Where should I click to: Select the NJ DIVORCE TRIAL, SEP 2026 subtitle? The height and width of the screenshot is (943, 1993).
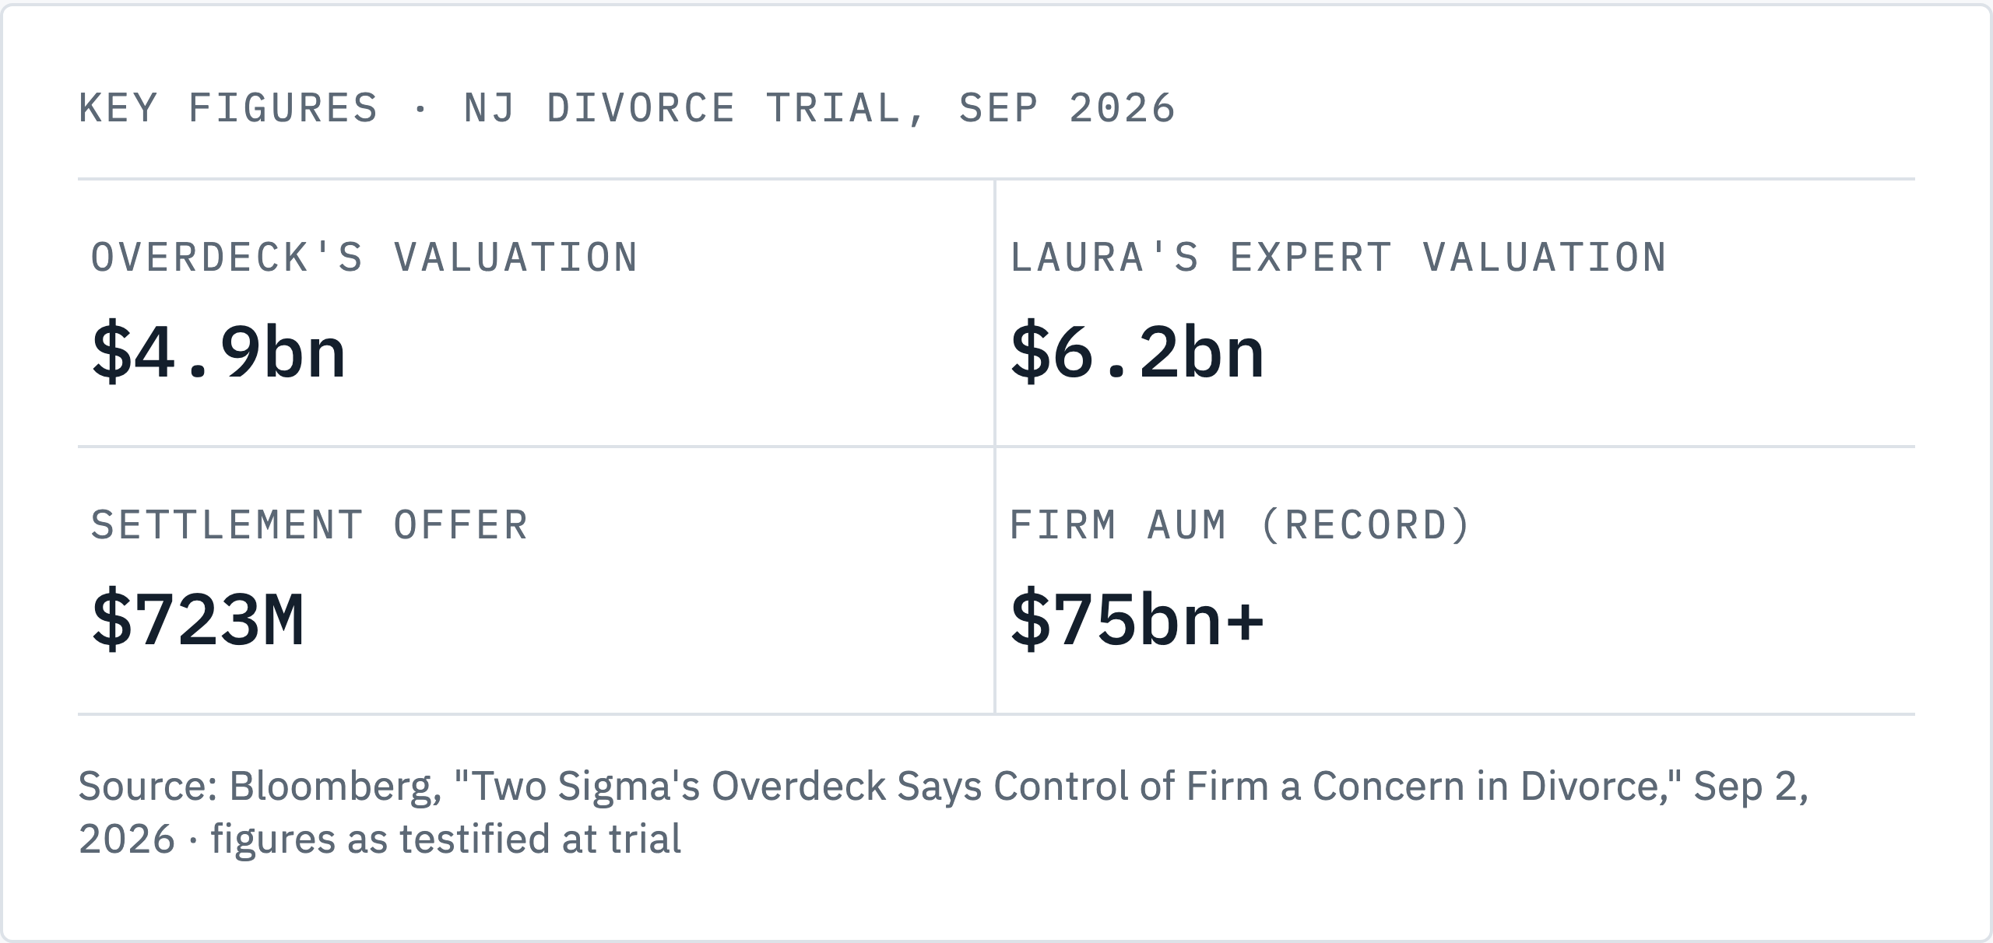coord(819,108)
